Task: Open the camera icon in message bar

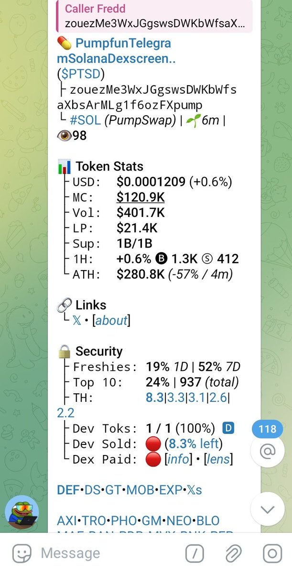Action: (x=272, y=553)
